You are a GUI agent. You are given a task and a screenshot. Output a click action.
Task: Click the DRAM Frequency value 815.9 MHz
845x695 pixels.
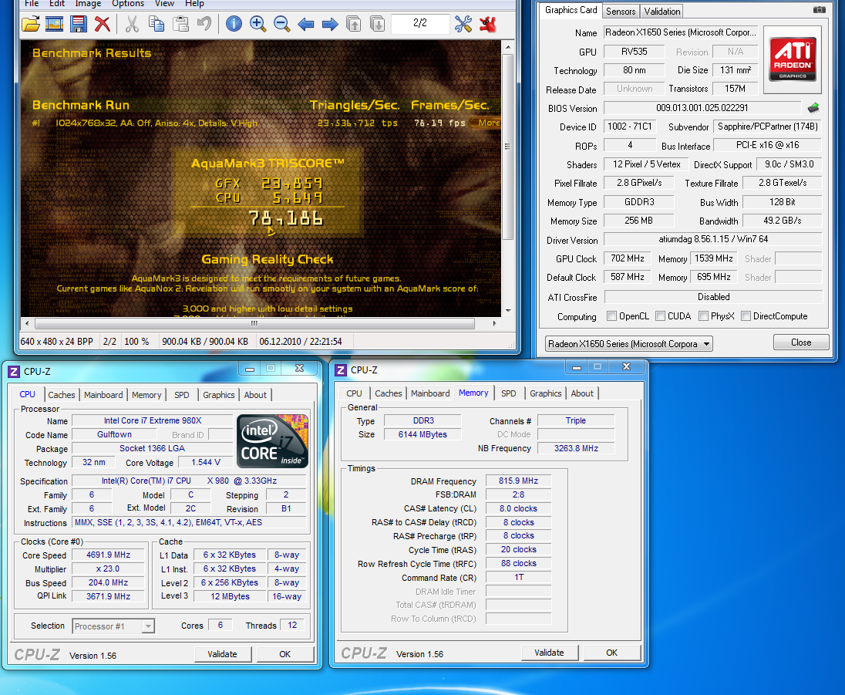518,481
